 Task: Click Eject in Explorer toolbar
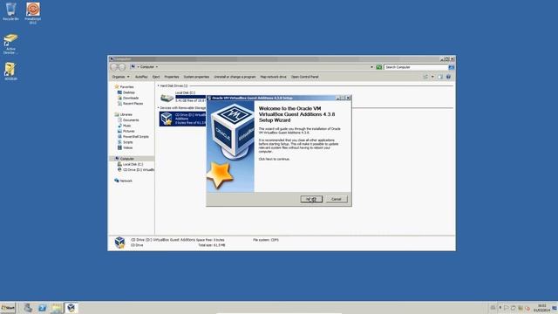[156, 77]
